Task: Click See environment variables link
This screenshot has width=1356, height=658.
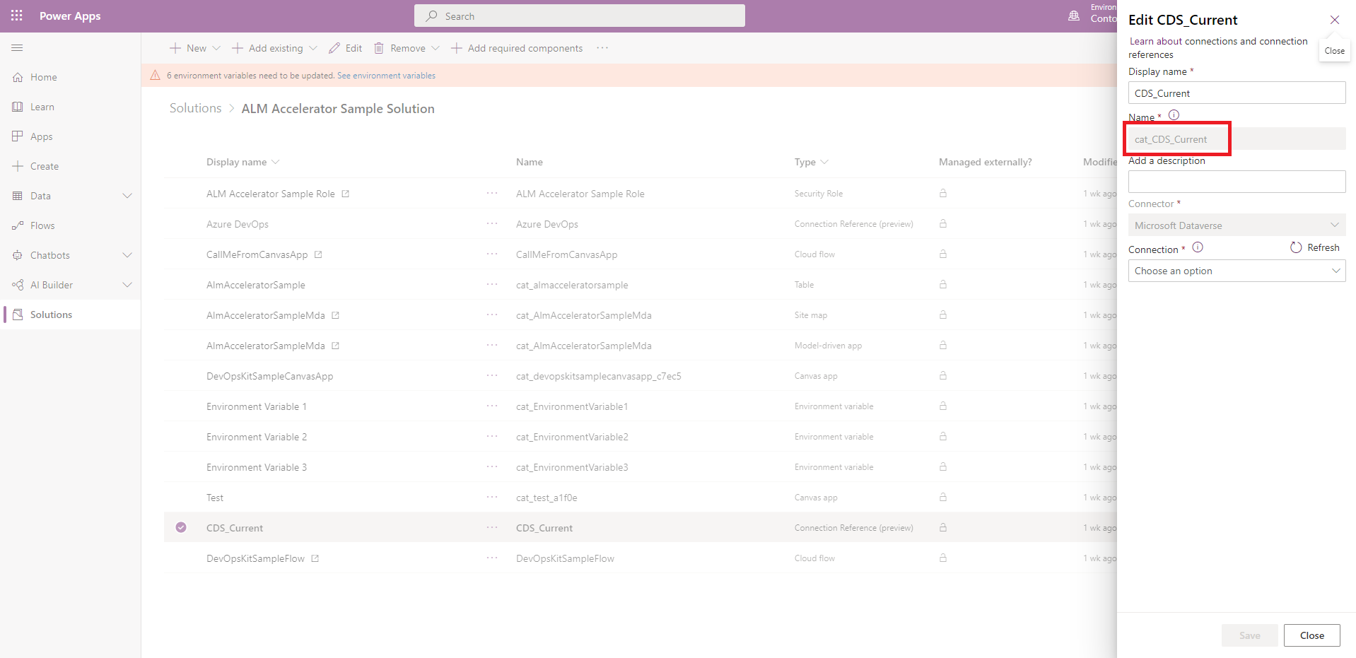Action: (386, 76)
